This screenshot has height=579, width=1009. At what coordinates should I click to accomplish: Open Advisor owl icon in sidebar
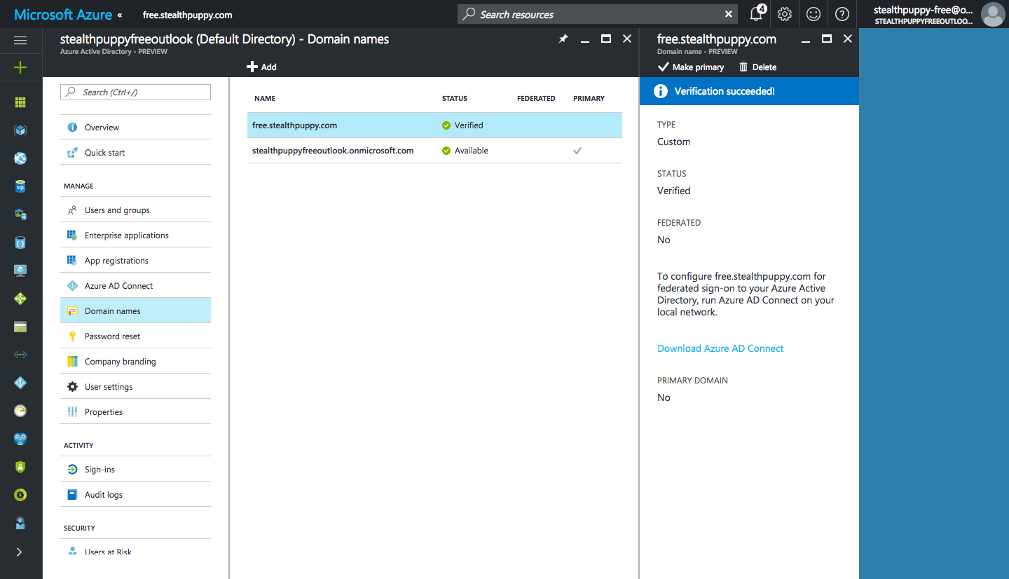(x=20, y=439)
